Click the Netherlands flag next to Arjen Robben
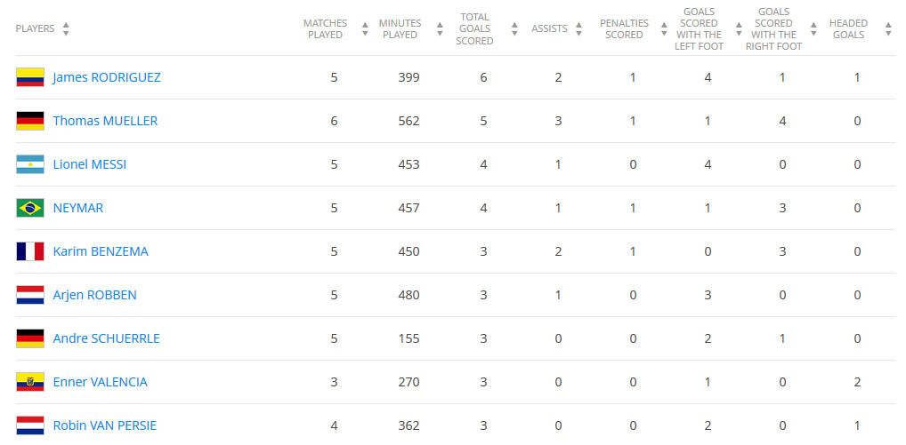This screenshot has height=445, width=906. 29,295
